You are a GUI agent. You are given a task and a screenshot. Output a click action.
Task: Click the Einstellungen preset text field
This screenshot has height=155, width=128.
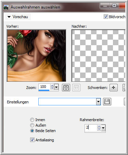point(67,102)
